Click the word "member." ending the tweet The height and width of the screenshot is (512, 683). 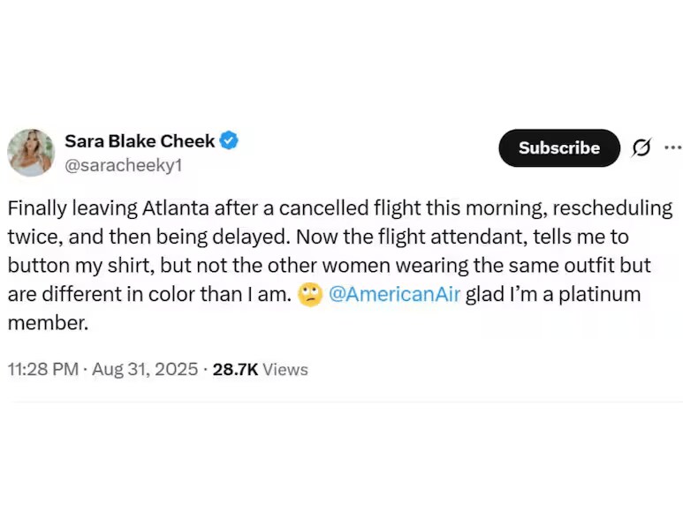tap(48, 323)
